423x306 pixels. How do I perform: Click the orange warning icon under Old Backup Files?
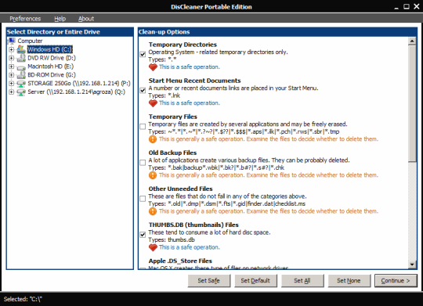point(153,175)
